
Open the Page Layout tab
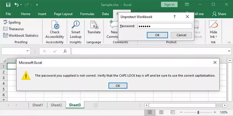click(63, 14)
